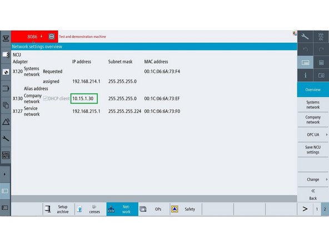329x247 pixels.
Task: Open the Licenses softkey tab
Action: coord(91,209)
